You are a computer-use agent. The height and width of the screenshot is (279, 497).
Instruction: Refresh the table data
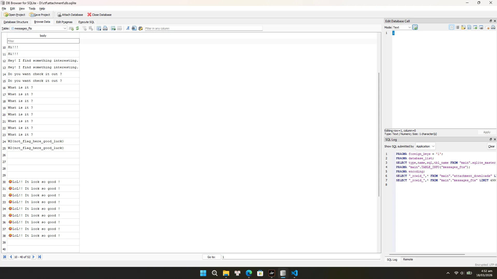(77, 28)
